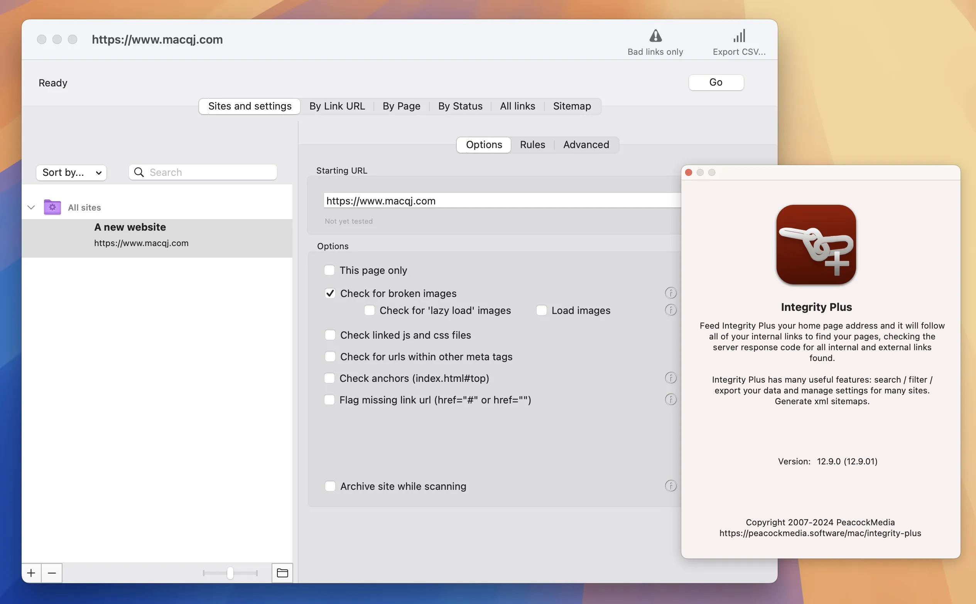Click the Ready status text
This screenshot has height=604, width=976.
(x=53, y=83)
